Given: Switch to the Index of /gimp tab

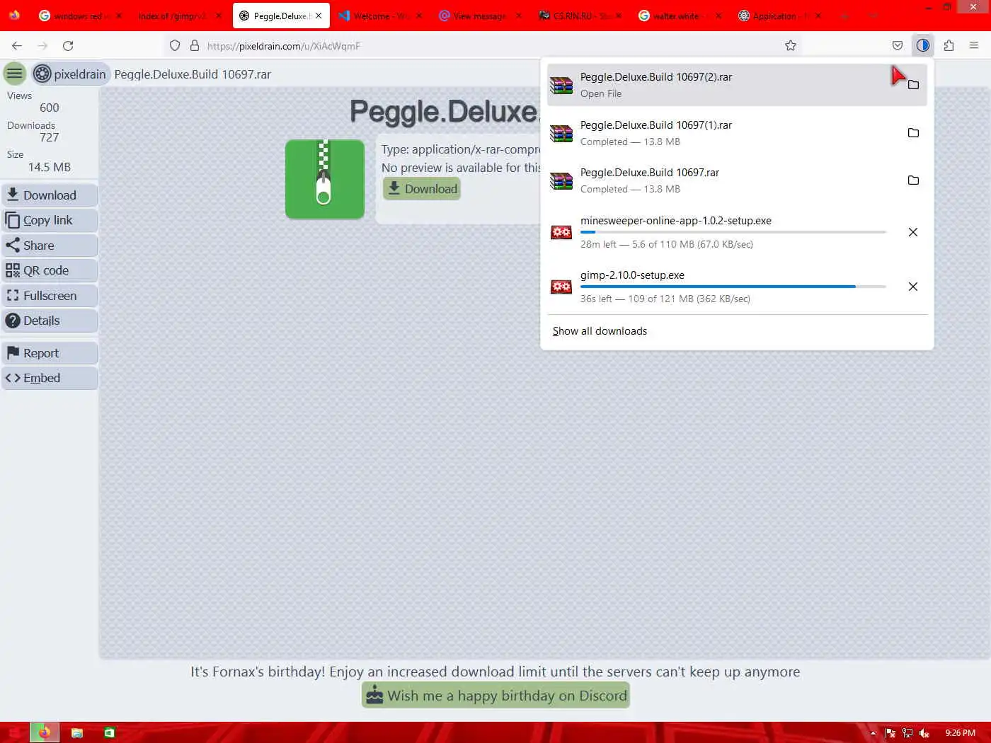Looking at the screenshot, I should (180, 16).
